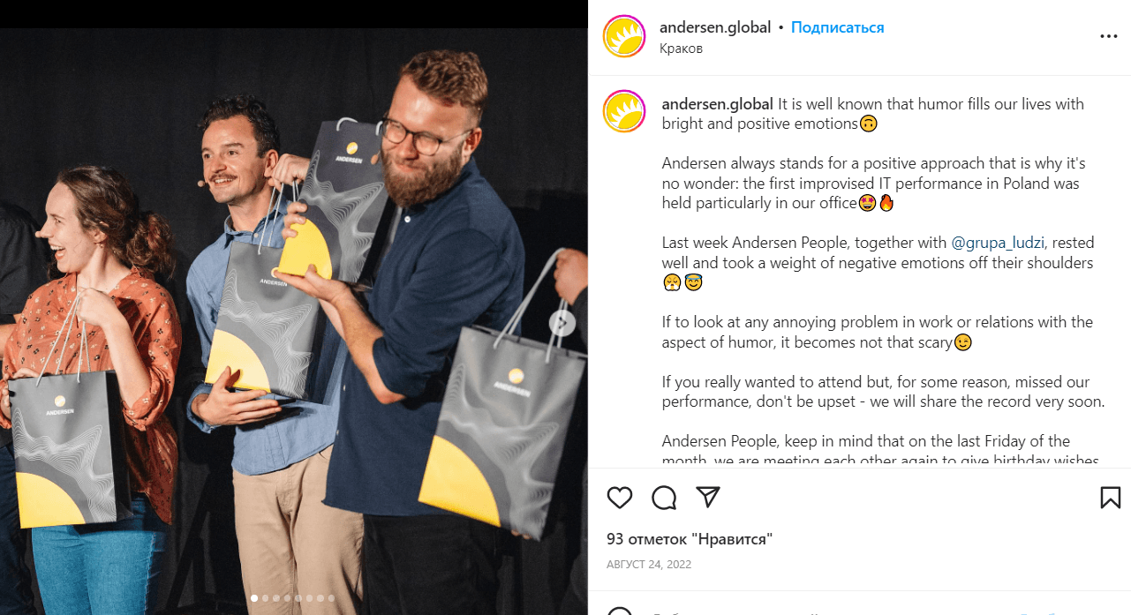Click the bold andersen.global name in the caption
Viewport: 1131px width, 615px height.
pyautogui.click(x=718, y=104)
